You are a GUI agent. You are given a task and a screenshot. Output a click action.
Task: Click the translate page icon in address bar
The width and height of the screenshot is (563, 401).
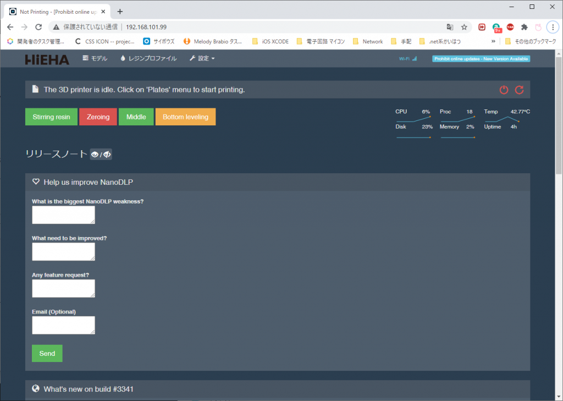pyautogui.click(x=450, y=27)
